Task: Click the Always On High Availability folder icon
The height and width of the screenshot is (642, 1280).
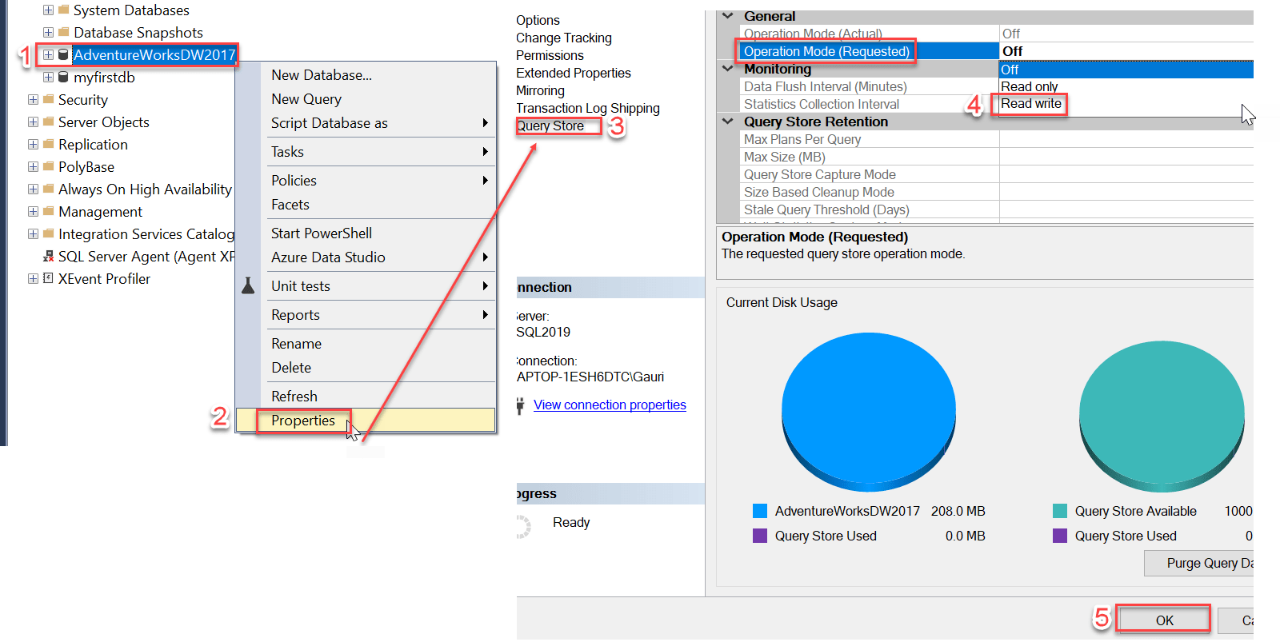Action: pos(49,189)
